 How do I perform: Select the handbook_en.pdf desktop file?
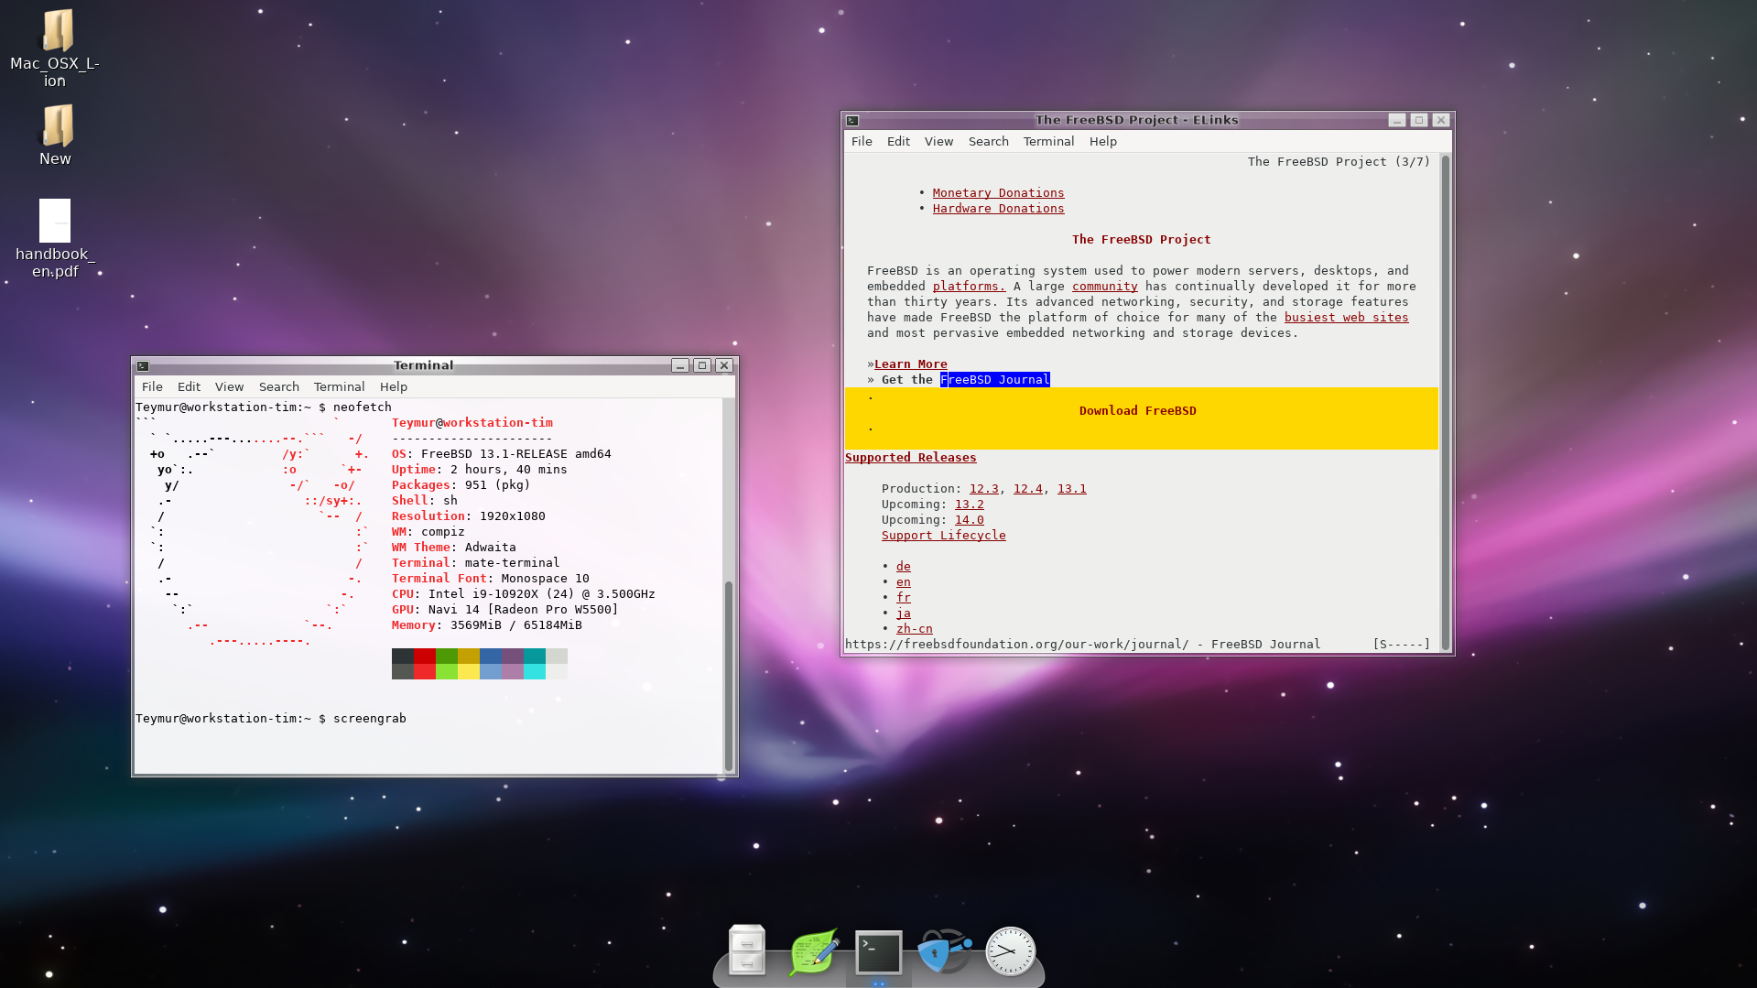55,238
